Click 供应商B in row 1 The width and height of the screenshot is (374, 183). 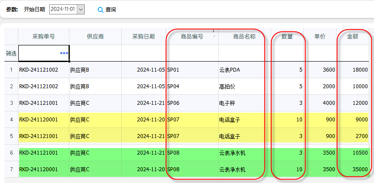(80, 70)
